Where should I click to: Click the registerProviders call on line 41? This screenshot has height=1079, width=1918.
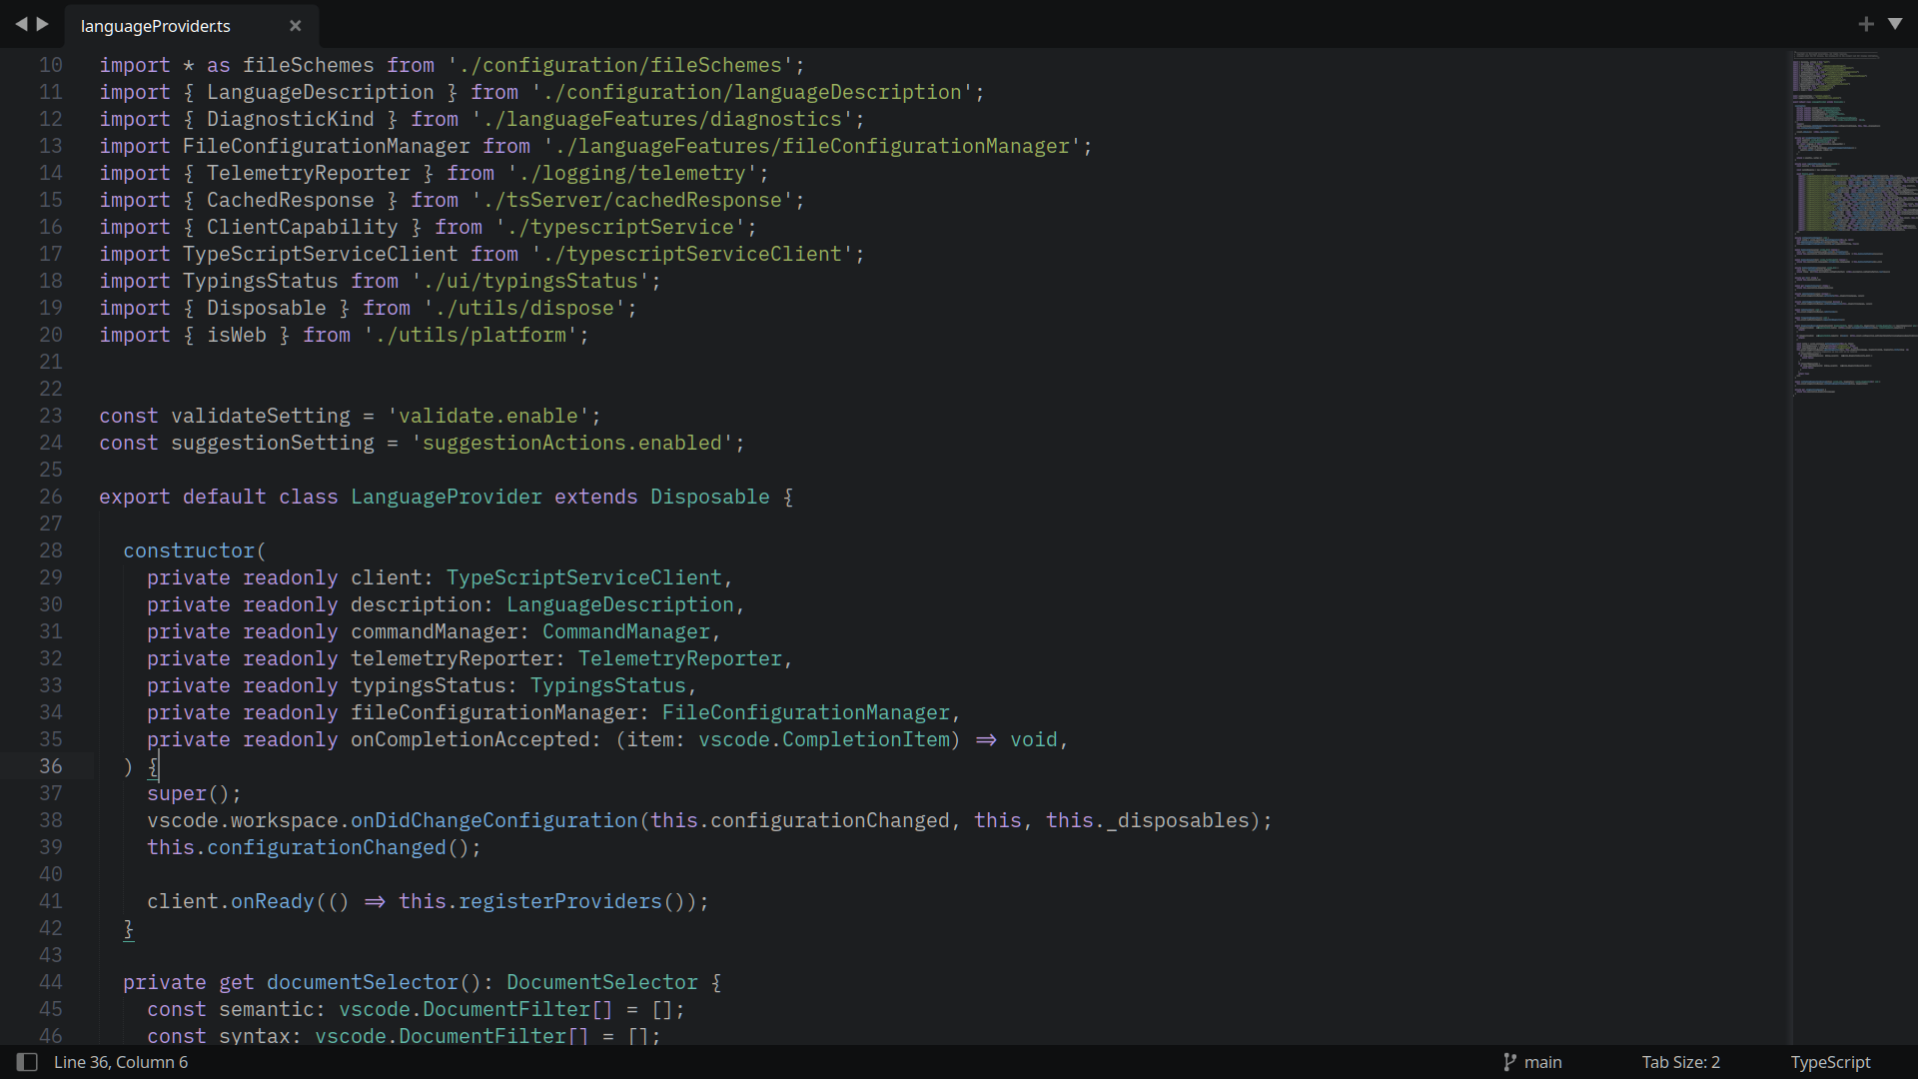(x=559, y=901)
